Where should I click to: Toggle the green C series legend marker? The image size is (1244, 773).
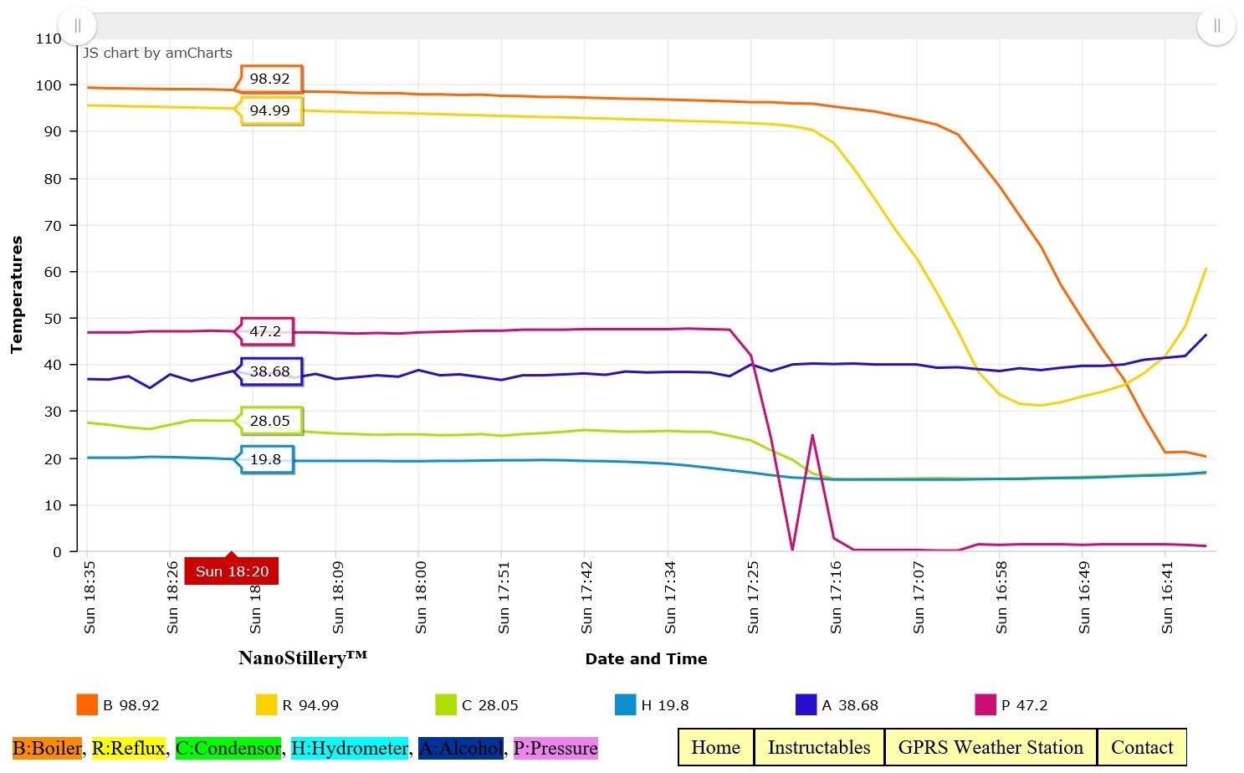point(446,704)
